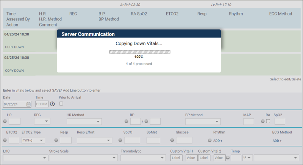Open the LOC dropdown
Screen dimensions: 303x165
pyautogui.click(x=25, y=158)
